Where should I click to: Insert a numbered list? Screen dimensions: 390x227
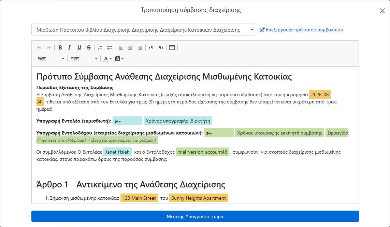(100, 47)
